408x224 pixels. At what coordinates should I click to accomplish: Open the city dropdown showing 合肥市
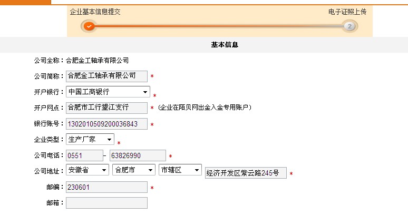coord(134,170)
